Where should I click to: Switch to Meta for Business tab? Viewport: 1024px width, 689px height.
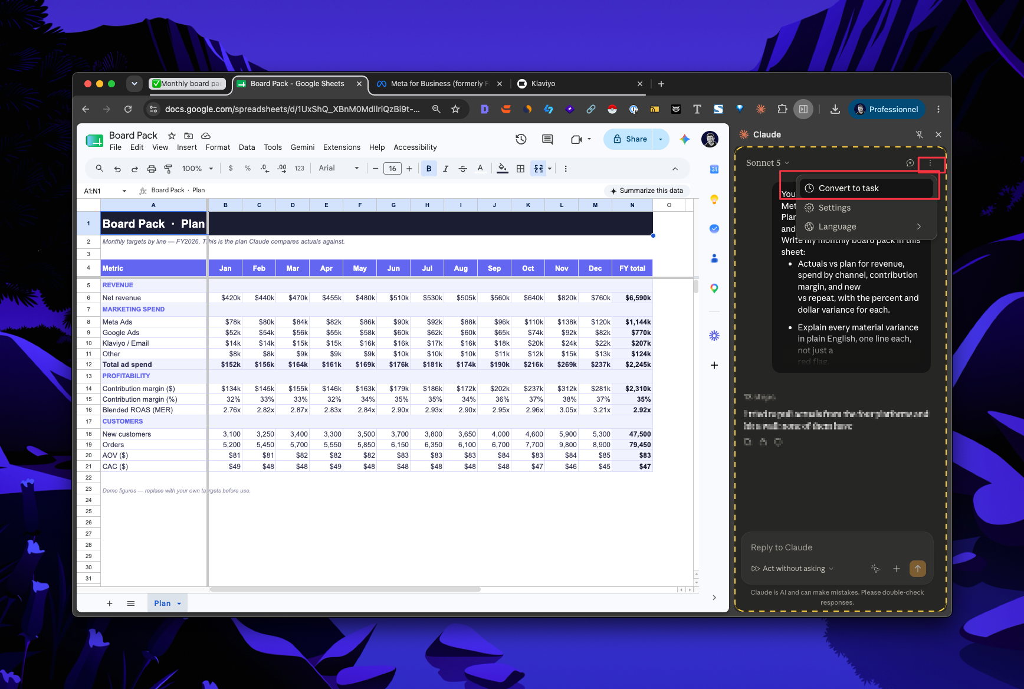coord(438,84)
